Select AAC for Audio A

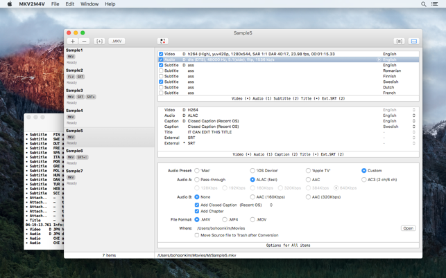[308, 180]
